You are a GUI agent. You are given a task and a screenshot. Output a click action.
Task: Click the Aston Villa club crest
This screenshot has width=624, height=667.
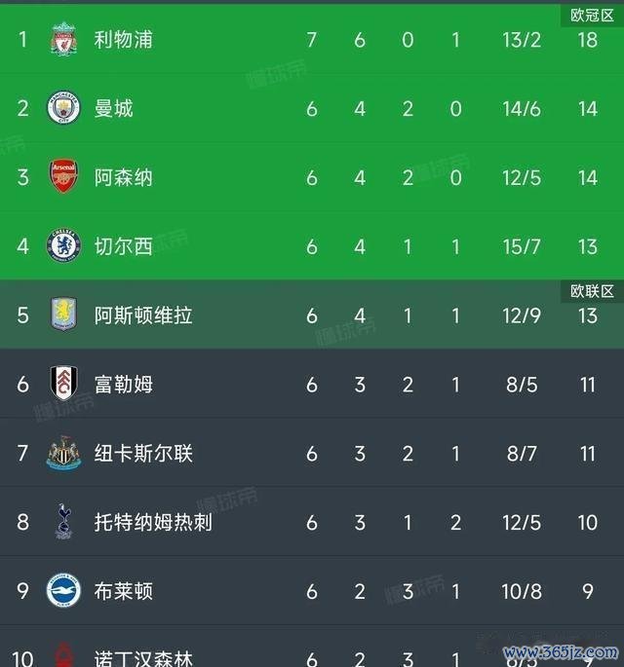pyautogui.click(x=63, y=315)
